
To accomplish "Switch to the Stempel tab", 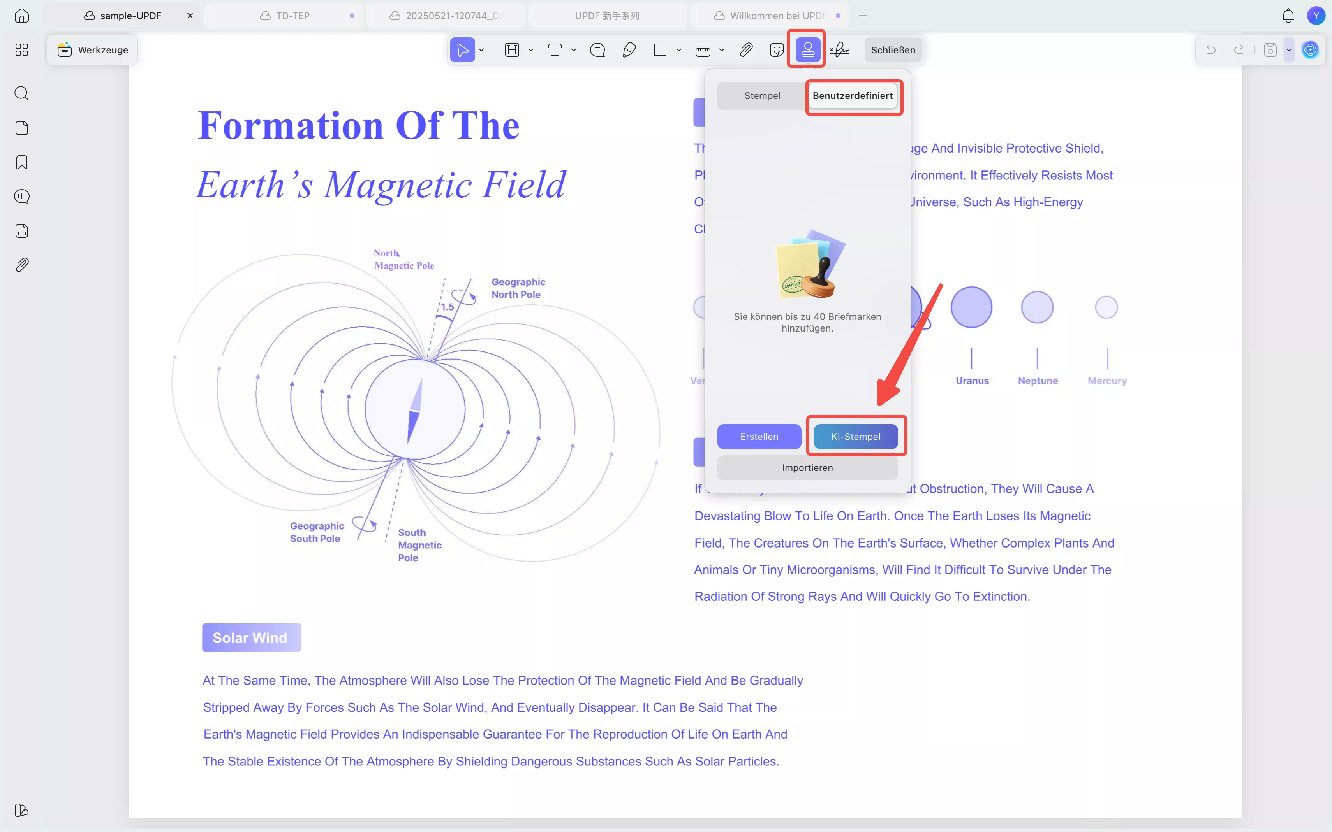I will [x=762, y=96].
